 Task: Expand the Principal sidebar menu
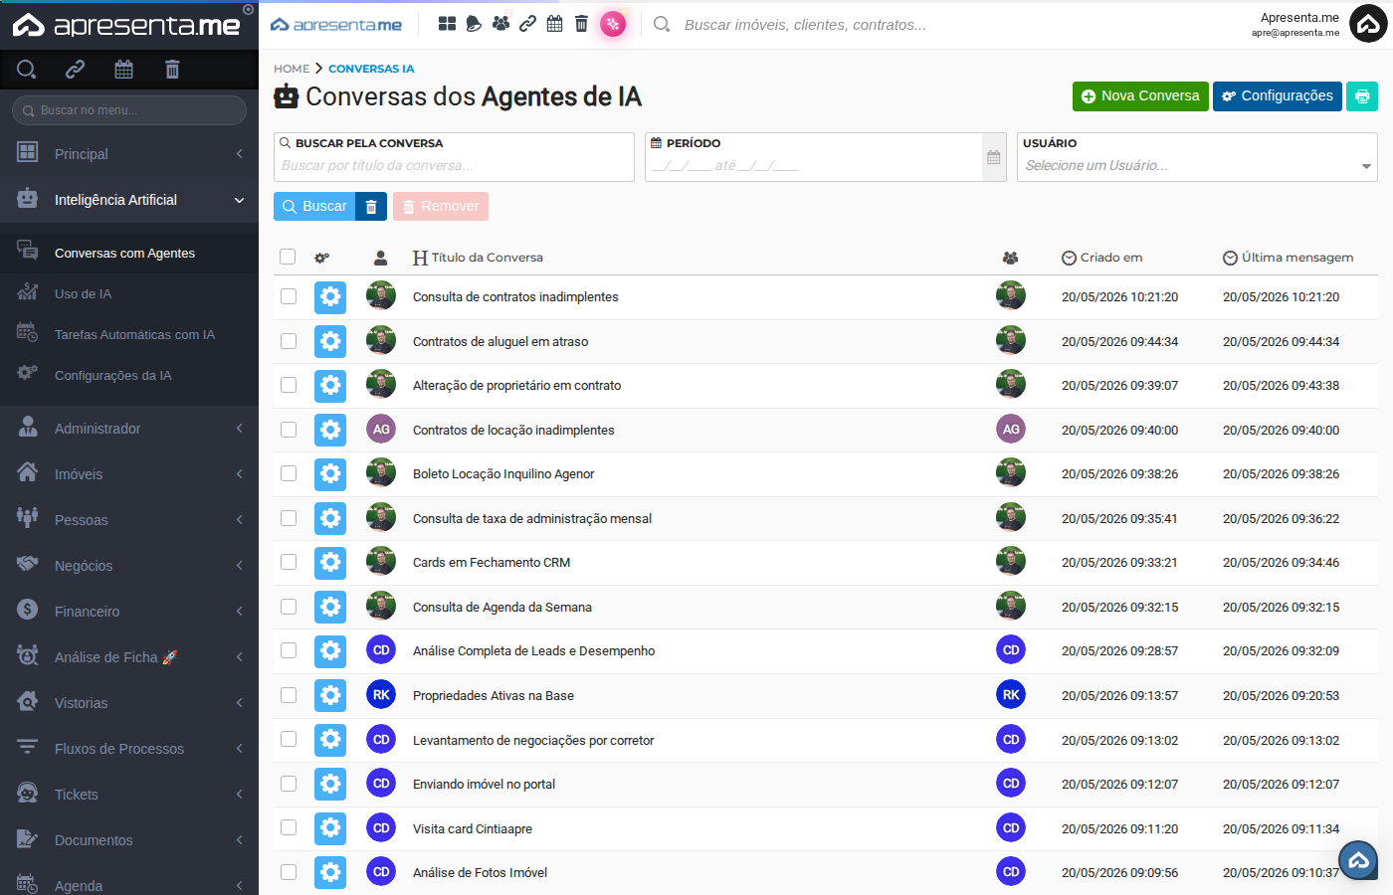click(129, 154)
